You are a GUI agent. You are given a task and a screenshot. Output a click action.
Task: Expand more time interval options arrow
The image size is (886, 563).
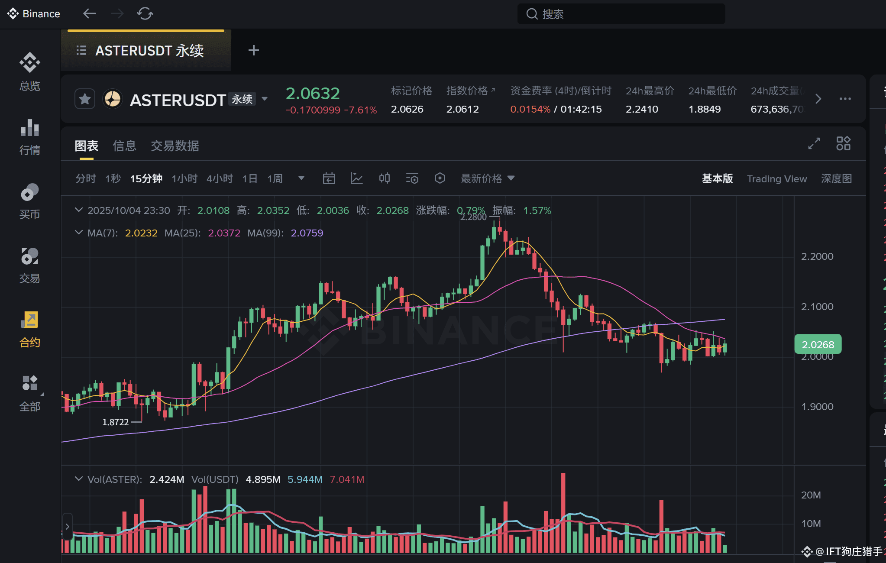(301, 178)
